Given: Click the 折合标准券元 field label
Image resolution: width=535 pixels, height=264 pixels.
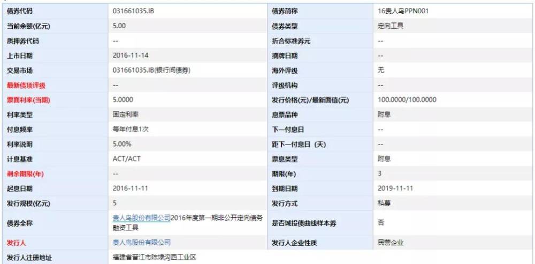Looking at the screenshot, I should (x=291, y=41).
